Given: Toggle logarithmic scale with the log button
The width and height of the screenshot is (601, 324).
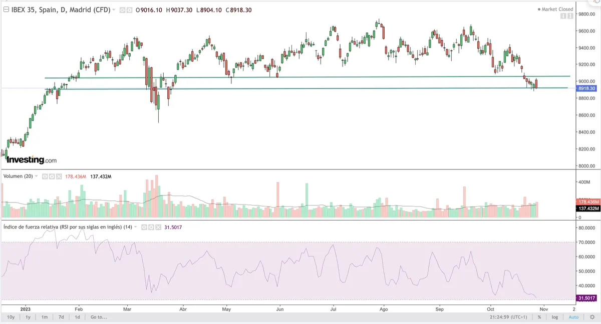Looking at the screenshot, I should coord(554,316).
